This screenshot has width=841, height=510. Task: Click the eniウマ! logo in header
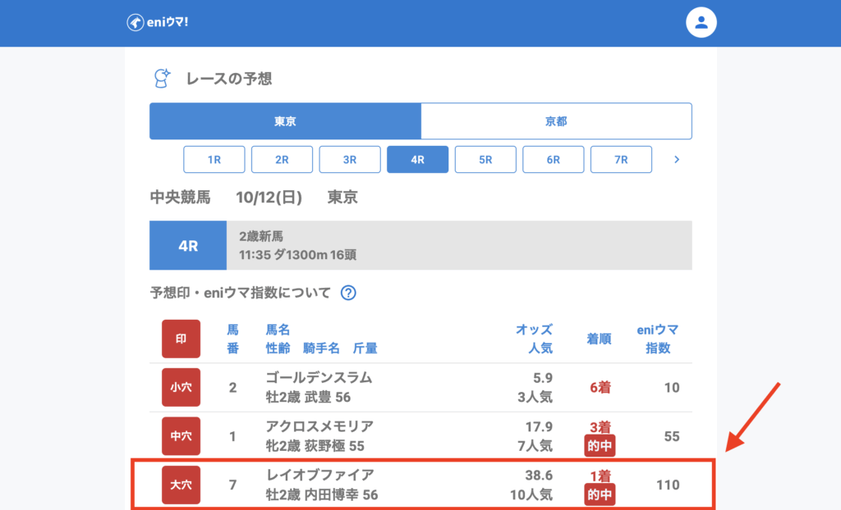click(158, 22)
